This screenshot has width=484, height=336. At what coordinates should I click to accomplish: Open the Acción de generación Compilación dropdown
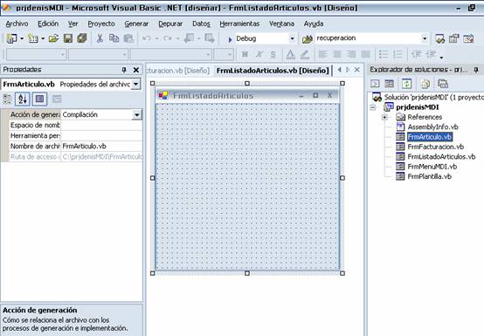point(136,115)
